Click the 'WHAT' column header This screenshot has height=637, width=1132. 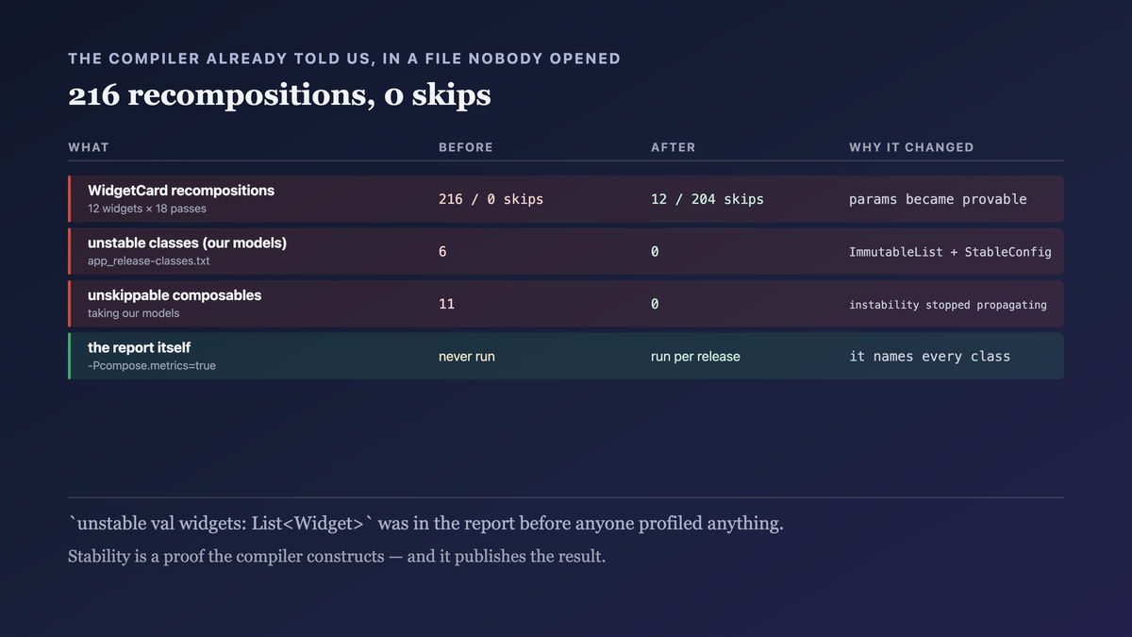[x=89, y=147]
